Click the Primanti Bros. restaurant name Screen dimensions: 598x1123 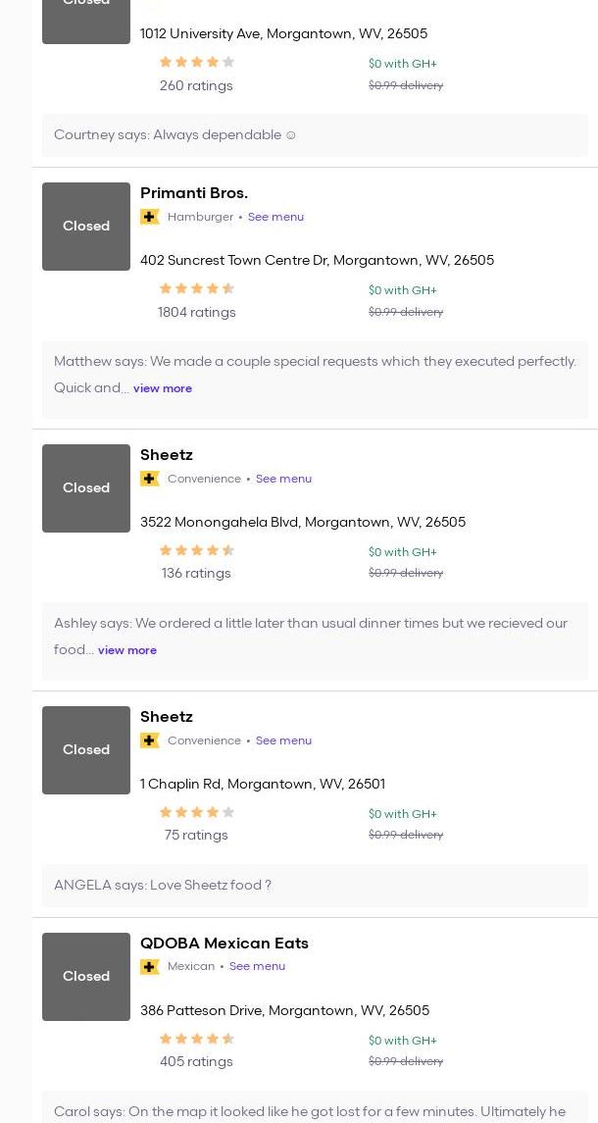point(194,193)
